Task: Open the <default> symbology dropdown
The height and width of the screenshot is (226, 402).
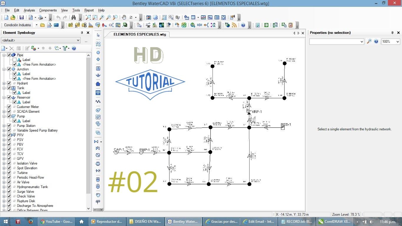Action: (x=41, y=40)
